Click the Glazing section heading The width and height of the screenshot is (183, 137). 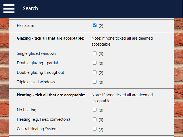[50, 38]
